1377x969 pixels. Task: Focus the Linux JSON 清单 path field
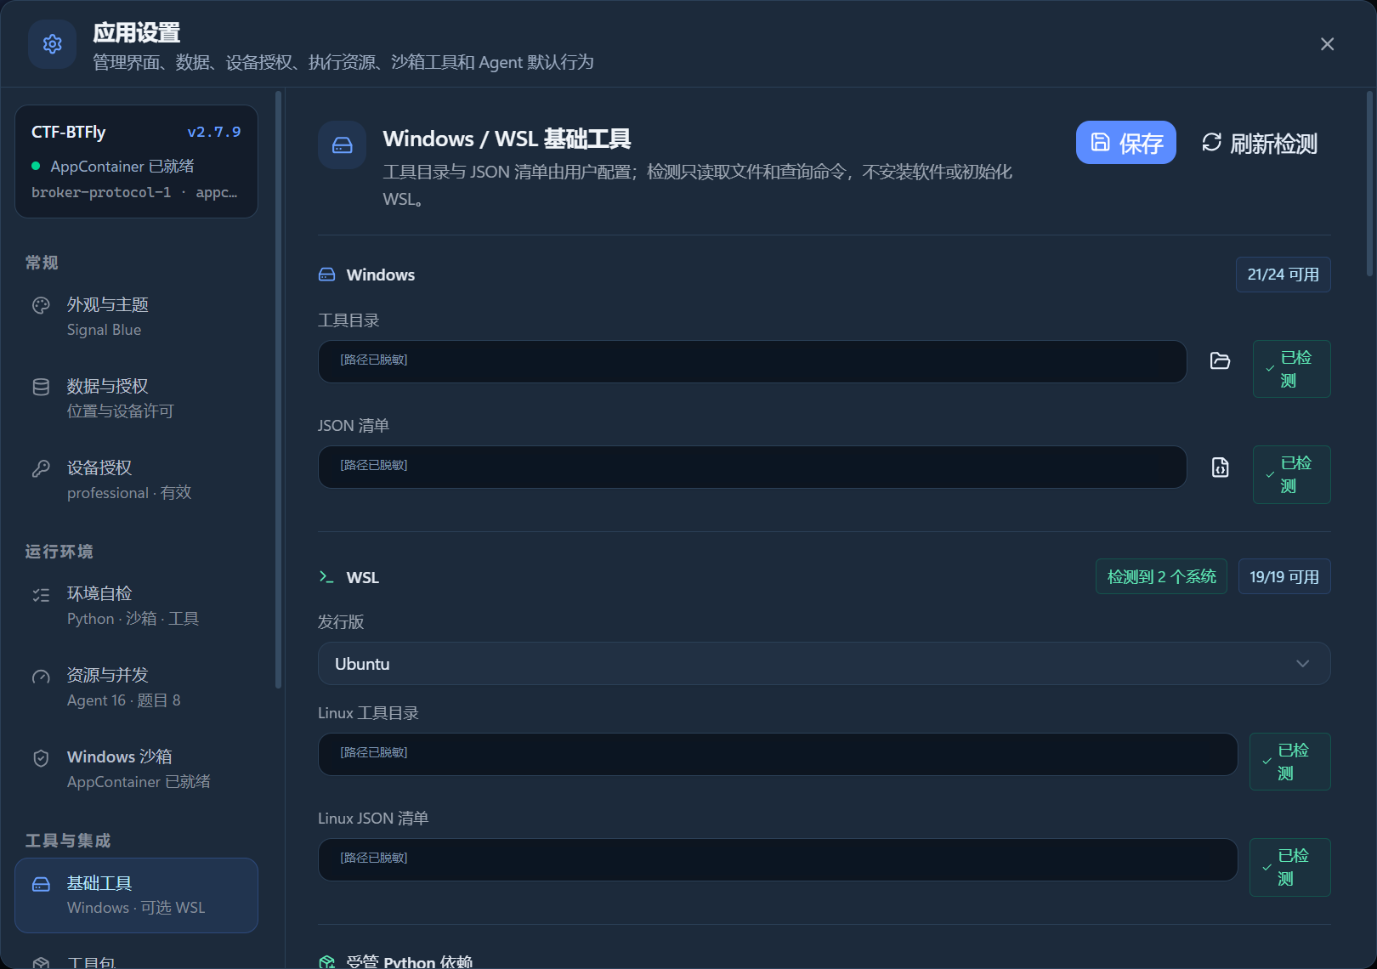(778, 859)
